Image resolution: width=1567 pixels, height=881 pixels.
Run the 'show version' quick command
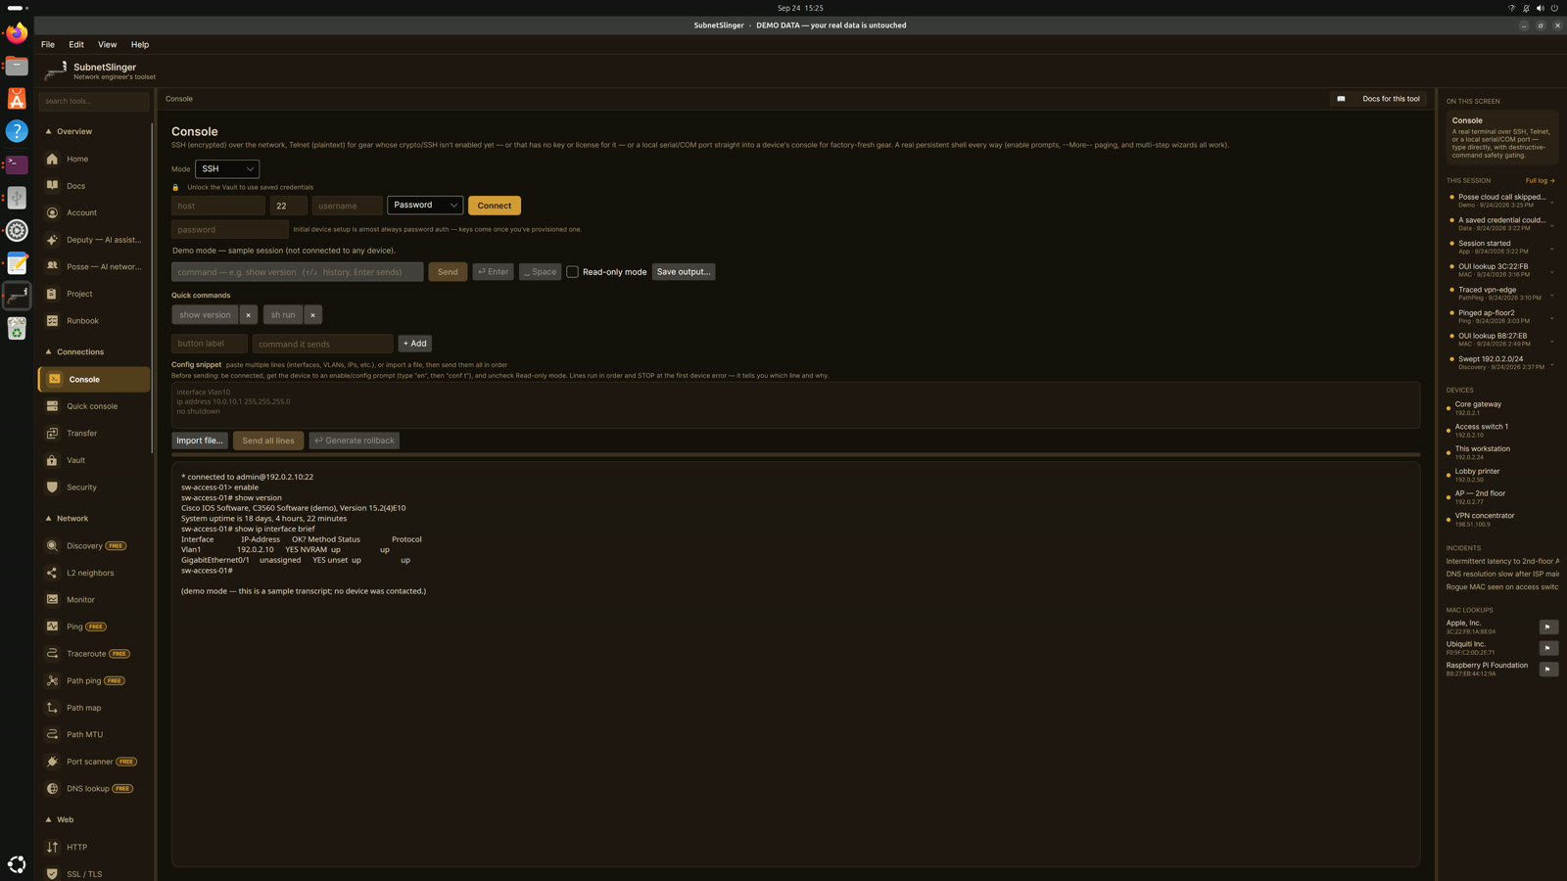(x=205, y=315)
